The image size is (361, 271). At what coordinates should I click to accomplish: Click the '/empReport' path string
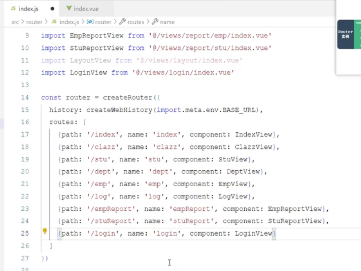click(x=111, y=209)
